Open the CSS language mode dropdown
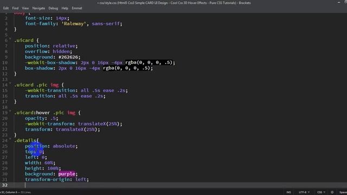This screenshot has height=195, width=347. (x=322, y=192)
